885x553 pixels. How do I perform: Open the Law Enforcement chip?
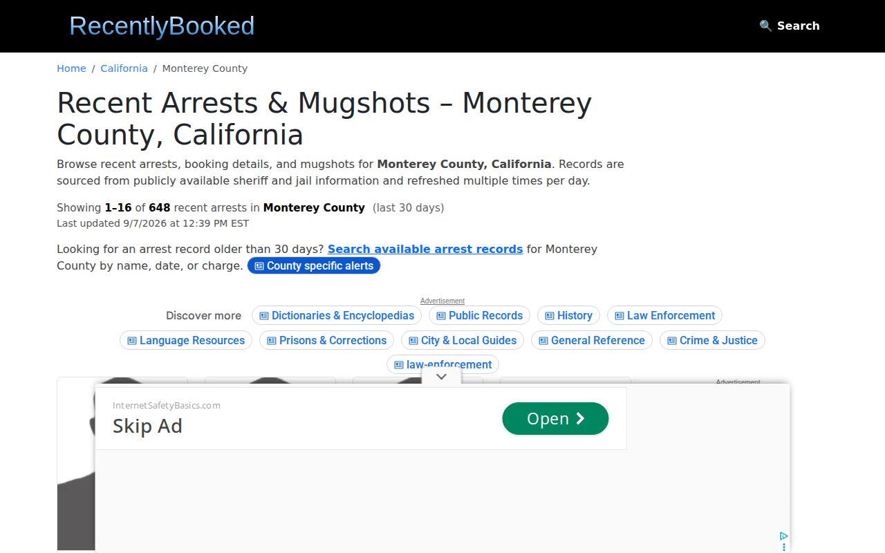coord(664,316)
